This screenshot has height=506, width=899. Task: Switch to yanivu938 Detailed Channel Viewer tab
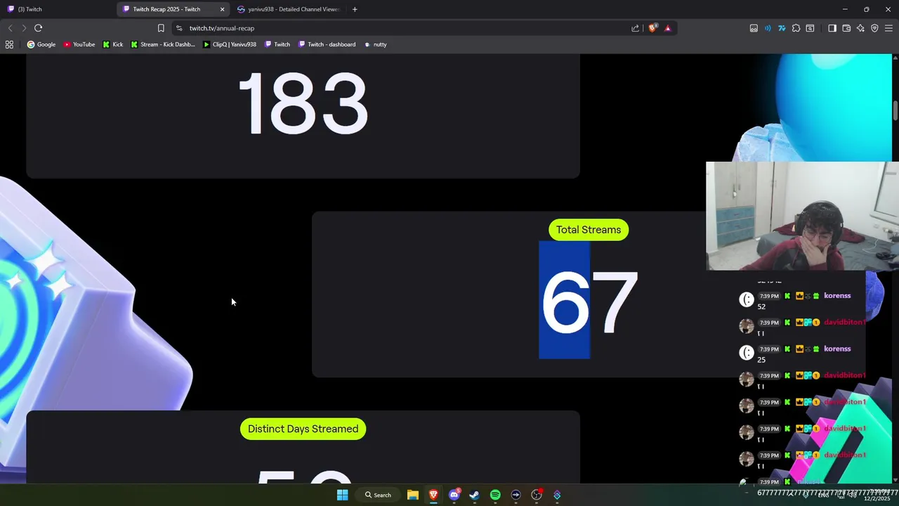tap(289, 9)
